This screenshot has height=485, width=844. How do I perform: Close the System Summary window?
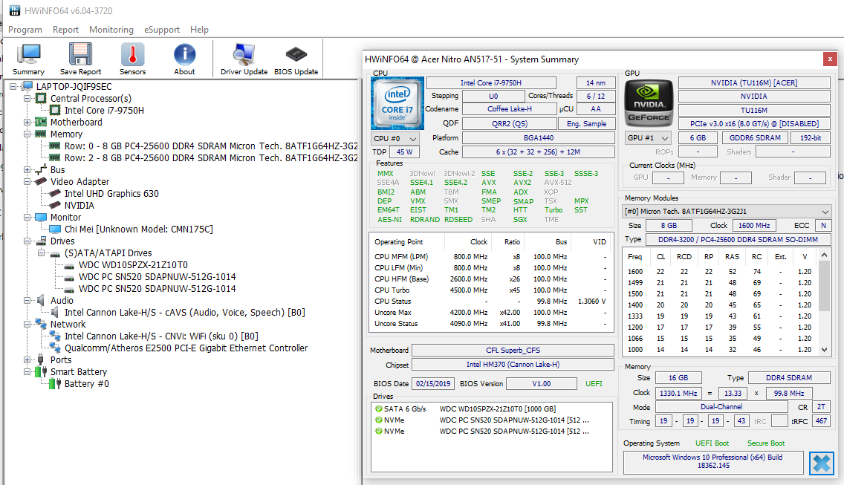tap(829, 59)
